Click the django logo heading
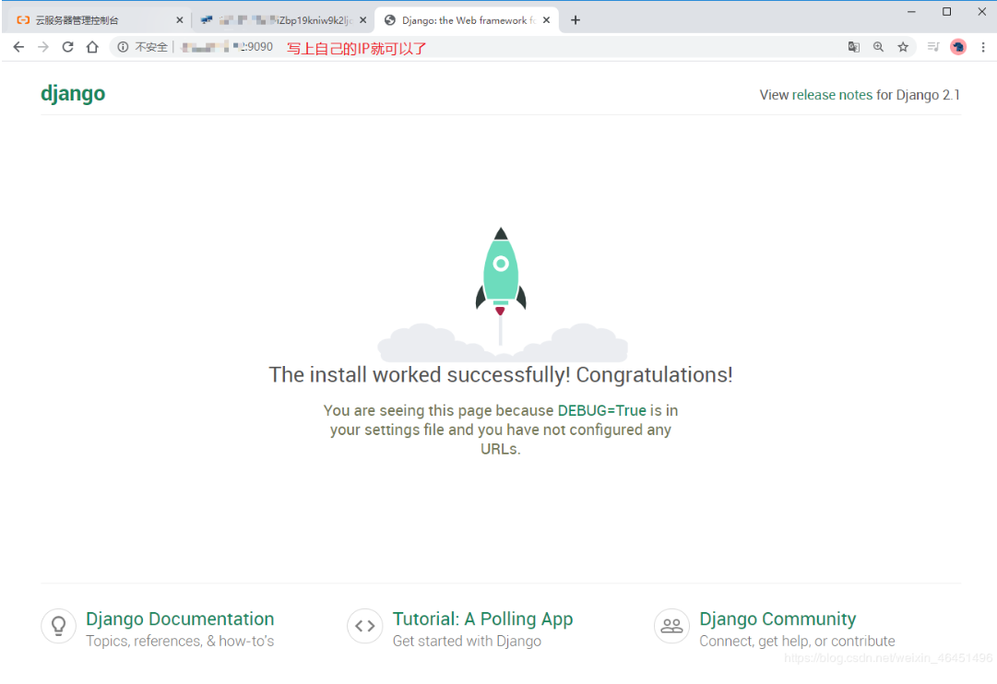The width and height of the screenshot is (997, 684). (x=73, y=93)
